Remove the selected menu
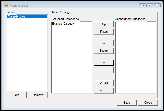 tap(38, 95)
